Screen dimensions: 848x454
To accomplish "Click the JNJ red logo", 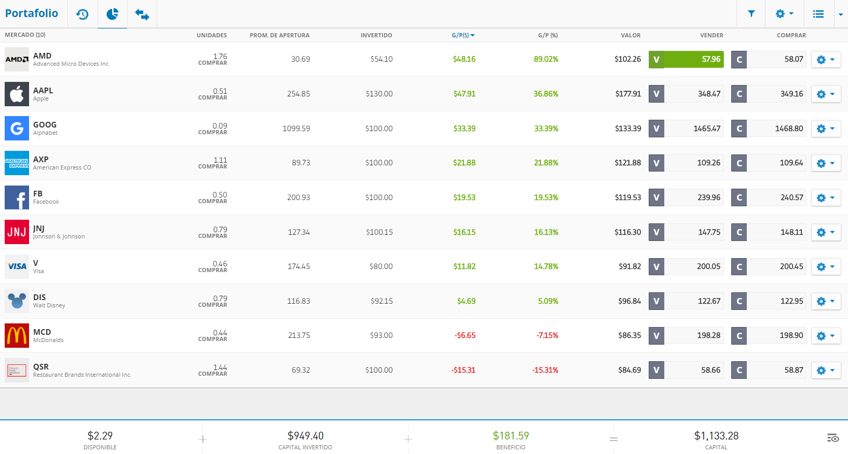I will click(17, 232).
